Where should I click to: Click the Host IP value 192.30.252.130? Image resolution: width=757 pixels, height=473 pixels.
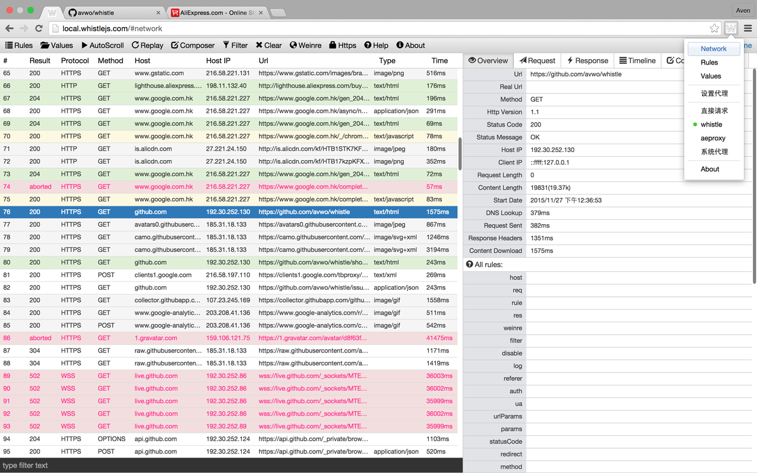[x=552, y=150]
